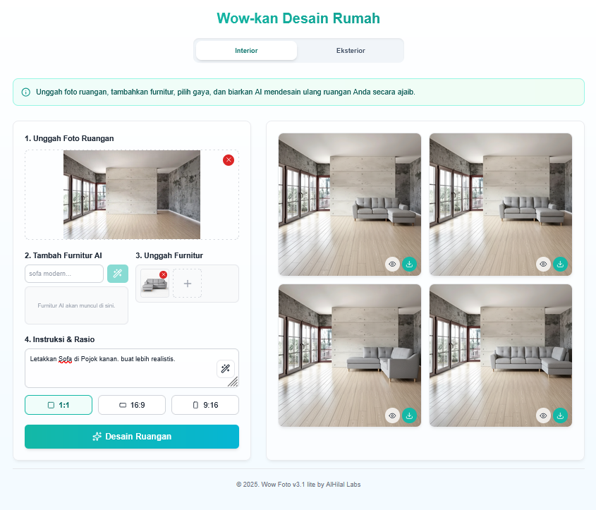Switch to the Eksterior tab
Viewport: 596px width, 510px height.
click(x=351, y=50)
